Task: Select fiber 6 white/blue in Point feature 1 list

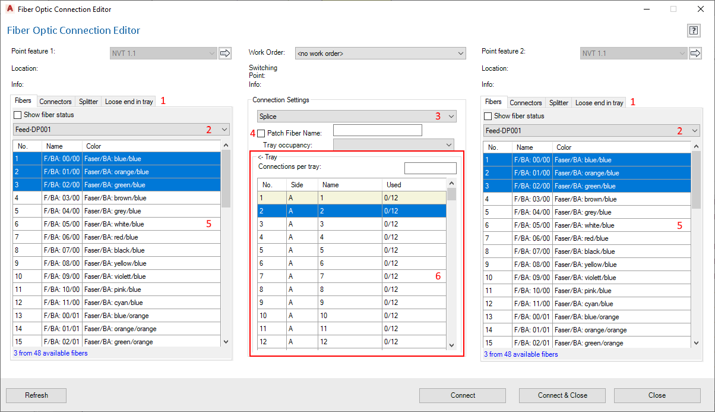Action: (x=117, y=224)
